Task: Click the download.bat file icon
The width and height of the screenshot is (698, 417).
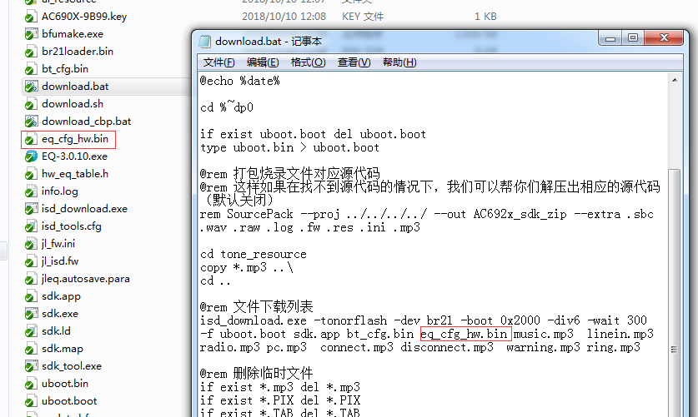Action: [31, 87]
